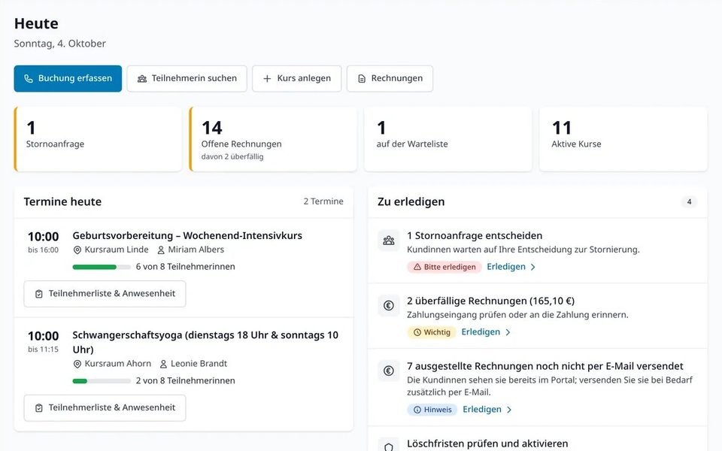
Task: Click the euro icon of überfällige Rechnungen
Action: click(389, 306)
